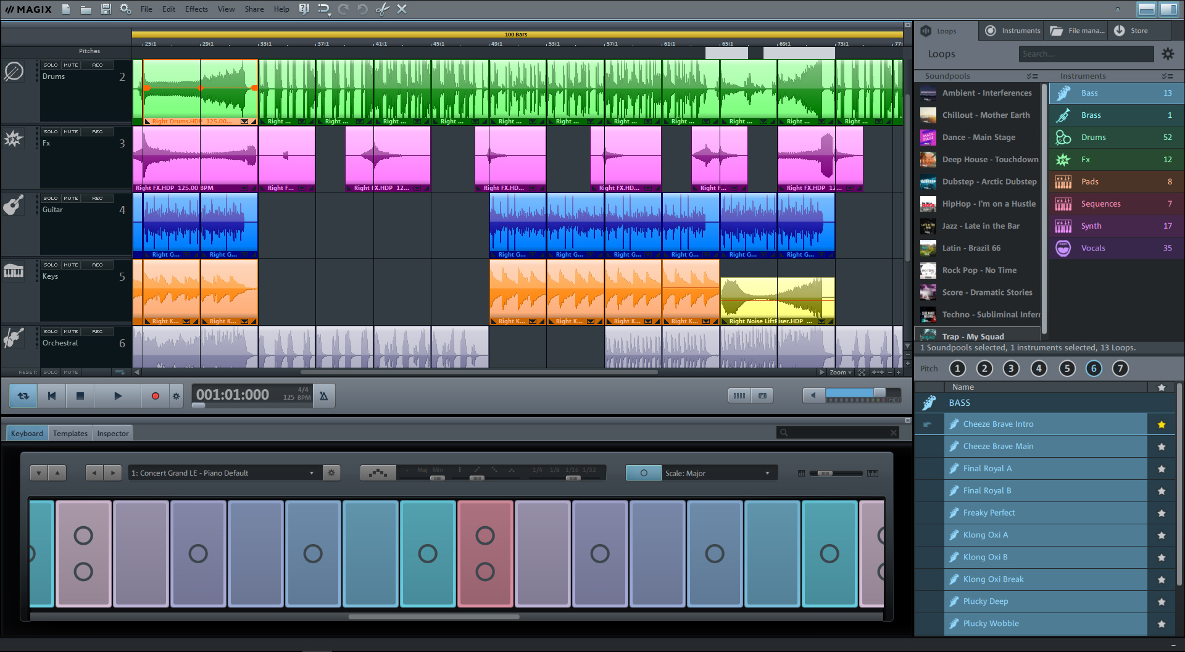Screen dimensions: 1185x652
Task: Enable REC on the Keys track
Action: (97, 265)
